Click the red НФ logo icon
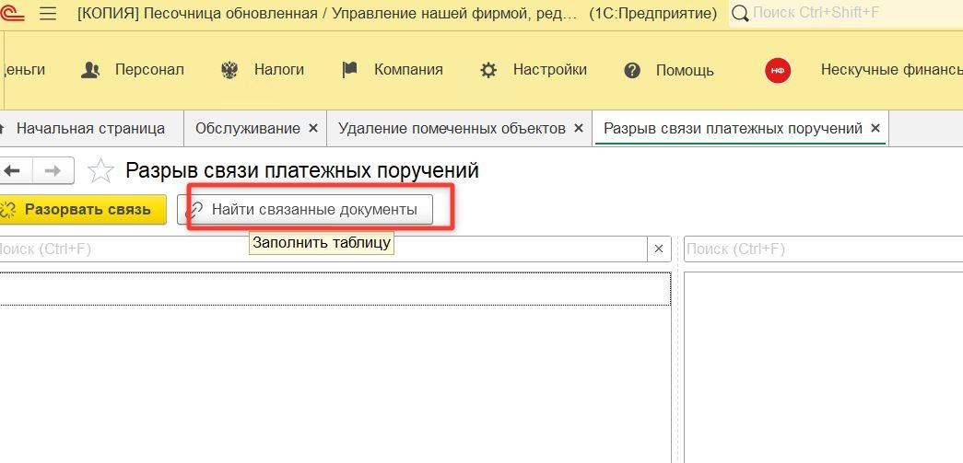The height and width of the screenshot is (463, 963). click(x=778, y=71)
